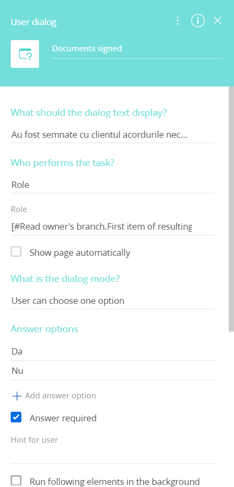The width and height of the screenshot is (234, 487).
Task: Click the User dialog header label
Action: click(34, 22)
